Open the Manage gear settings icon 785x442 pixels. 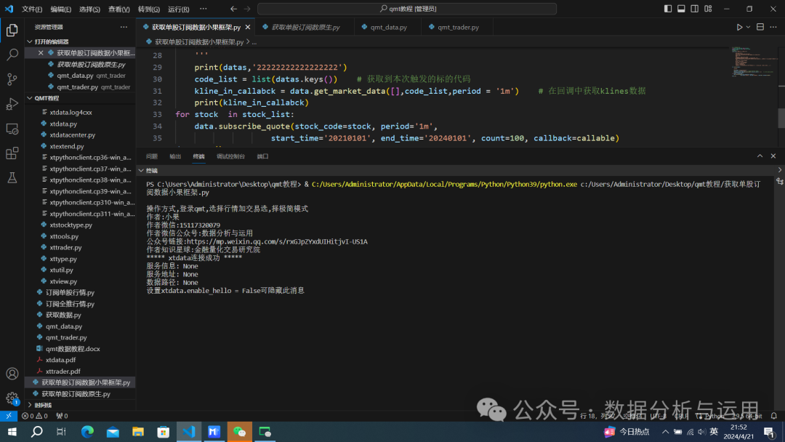[x=12, y=398]
